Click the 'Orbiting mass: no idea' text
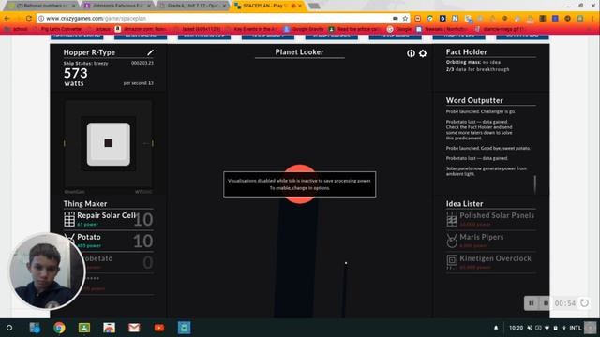Image resolution: width=600 pixels, height=337 pixels. [472, 62]
